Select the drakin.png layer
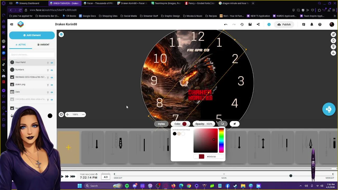Viewport: 338px width, 190px height. (32, 84)
